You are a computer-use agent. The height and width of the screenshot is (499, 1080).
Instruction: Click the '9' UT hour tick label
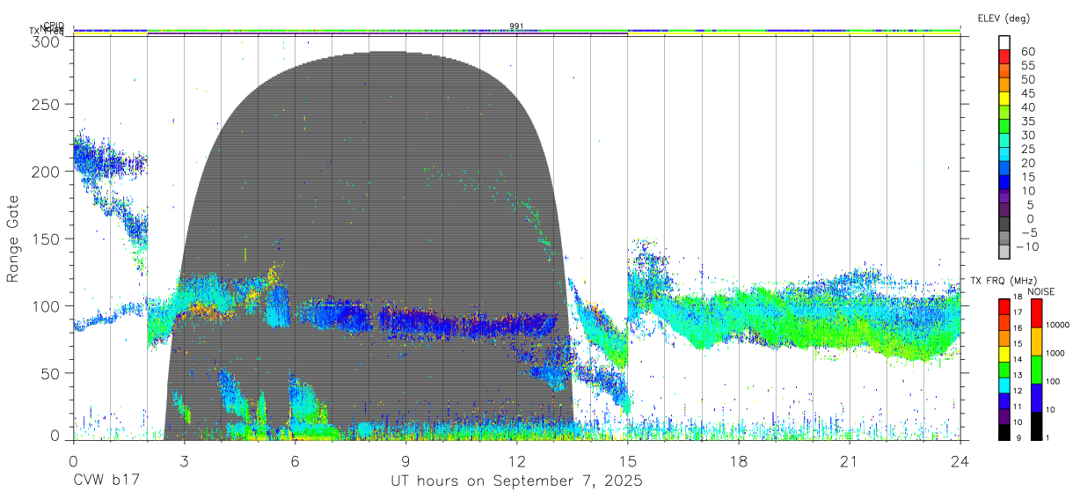point(405,461)
